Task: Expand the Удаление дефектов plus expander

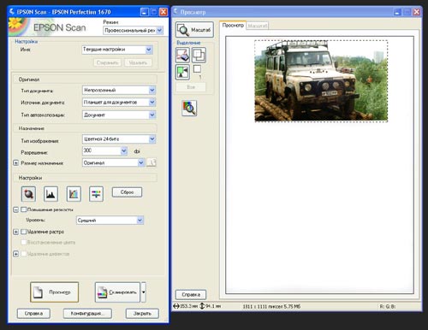Action: (x=16, y=254)
